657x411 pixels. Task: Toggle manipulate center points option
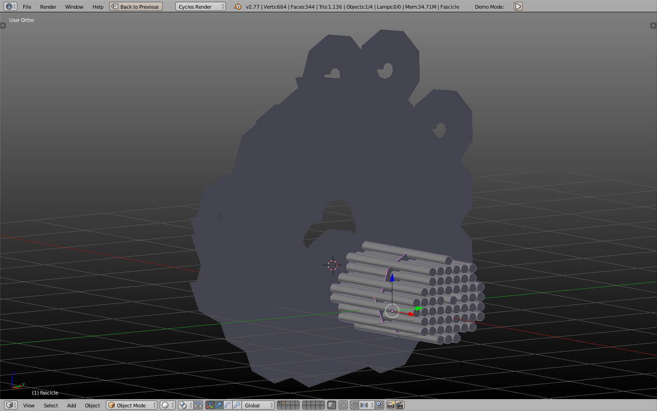198,405
